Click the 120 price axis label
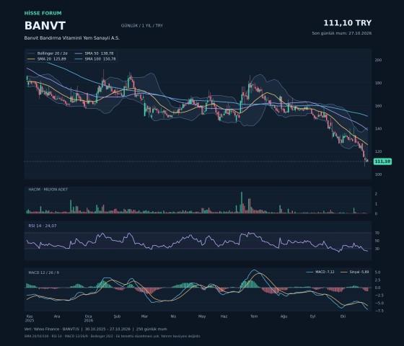 click(x=378, y=151)
